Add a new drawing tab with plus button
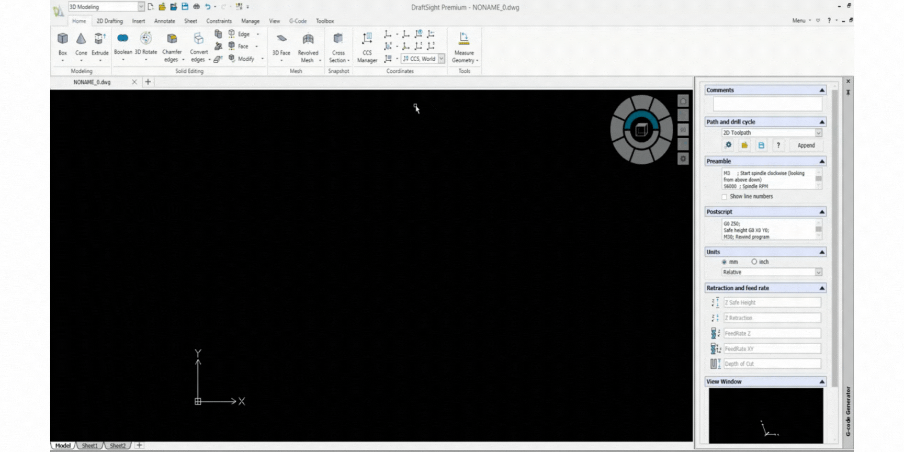904x452 pixels. pyautogui.click(x=148, y=82)
